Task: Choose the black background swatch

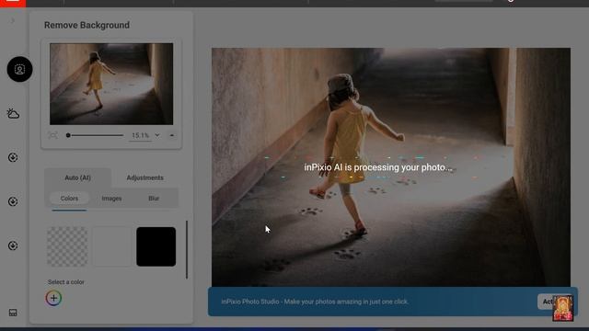Action: (156, 246)
